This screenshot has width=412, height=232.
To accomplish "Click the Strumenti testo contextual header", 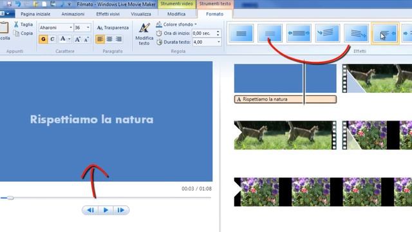I will [x=215, y=4].
